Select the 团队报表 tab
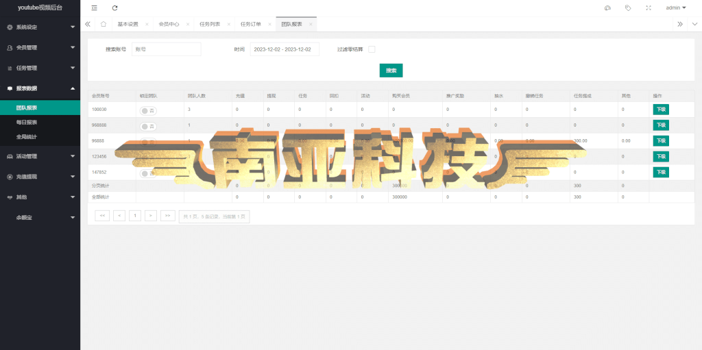This screenshot has height=350, width=702. pyautogui.click(x=291, y=24)
